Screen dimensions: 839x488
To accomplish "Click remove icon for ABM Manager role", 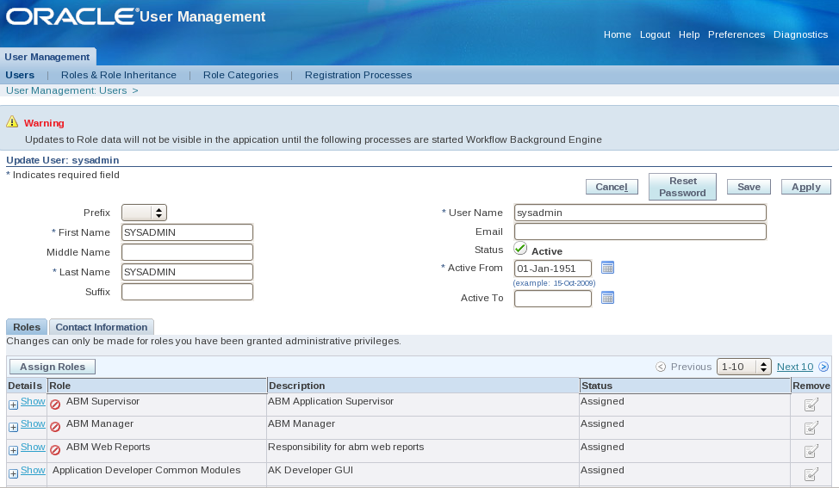I will (811, 428).
